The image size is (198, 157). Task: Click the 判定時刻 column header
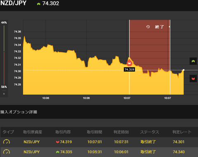[121, 132]
